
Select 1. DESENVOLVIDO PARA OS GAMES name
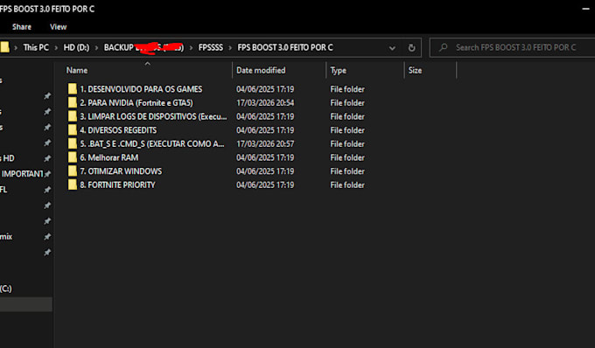[x=141, y=89]
